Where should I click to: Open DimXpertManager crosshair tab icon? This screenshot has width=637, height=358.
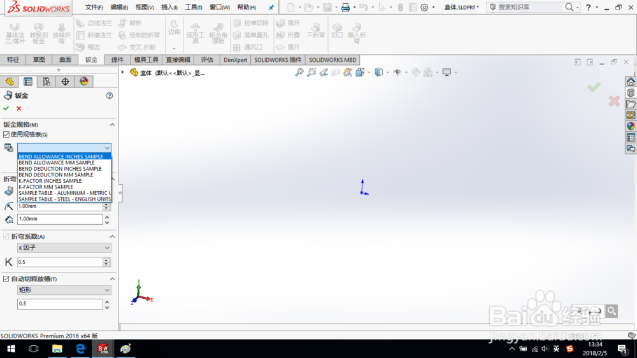66,82
